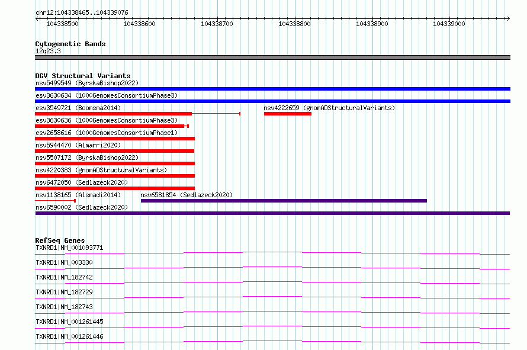Click ruler position 104338800

tap(294, 24)
